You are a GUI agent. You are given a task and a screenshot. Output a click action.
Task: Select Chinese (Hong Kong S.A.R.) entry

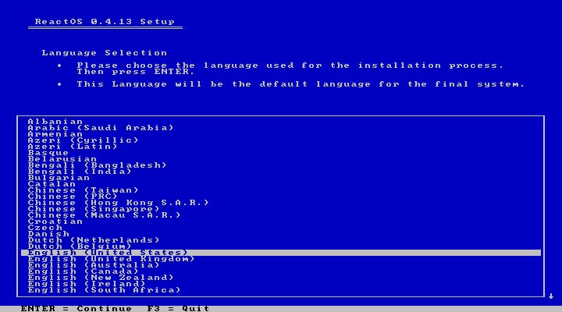click(x=119, y=203)
